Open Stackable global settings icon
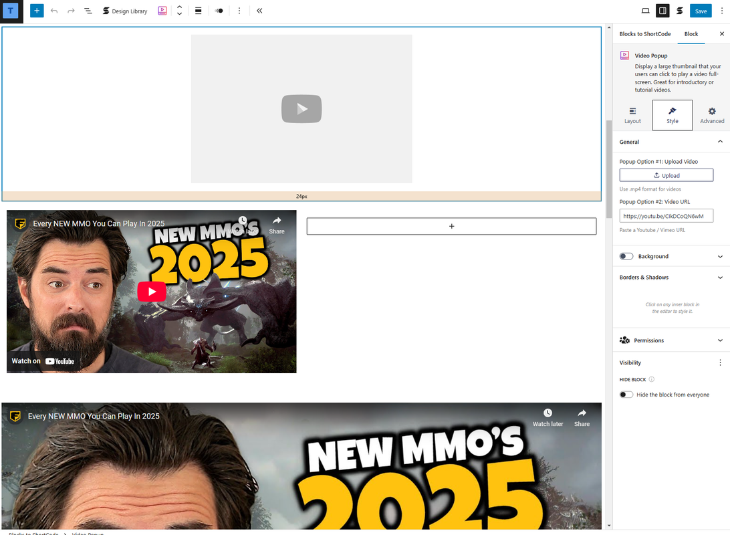730x535 pixels. coord(680,11)
